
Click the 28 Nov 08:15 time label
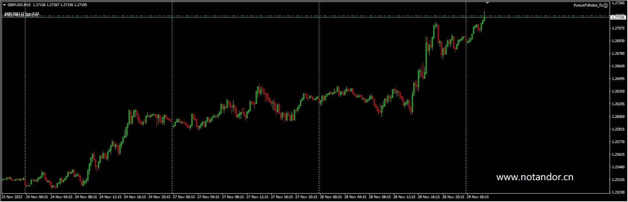pyautogui.click(x=380, y=197)
